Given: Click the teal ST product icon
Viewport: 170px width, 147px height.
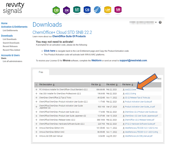Looking at the screenshot, I should tap(77, 10).
